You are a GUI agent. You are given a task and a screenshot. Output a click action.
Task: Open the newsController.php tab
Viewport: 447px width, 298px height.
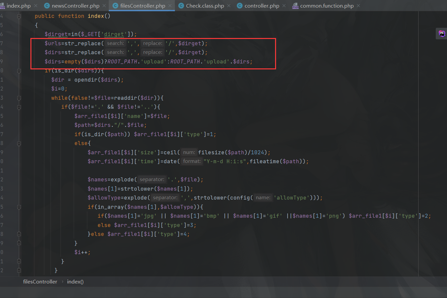[x=75, y=6]
